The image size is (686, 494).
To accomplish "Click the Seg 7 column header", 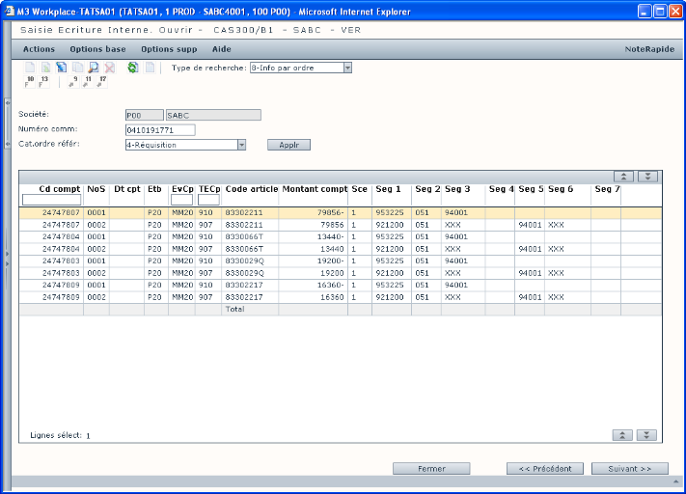I will pos(607,189).
